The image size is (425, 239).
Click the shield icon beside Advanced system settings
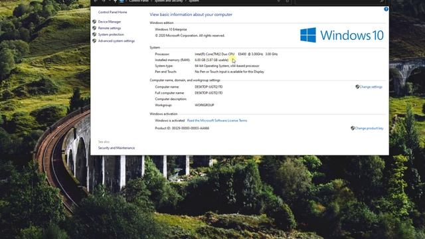94,41
